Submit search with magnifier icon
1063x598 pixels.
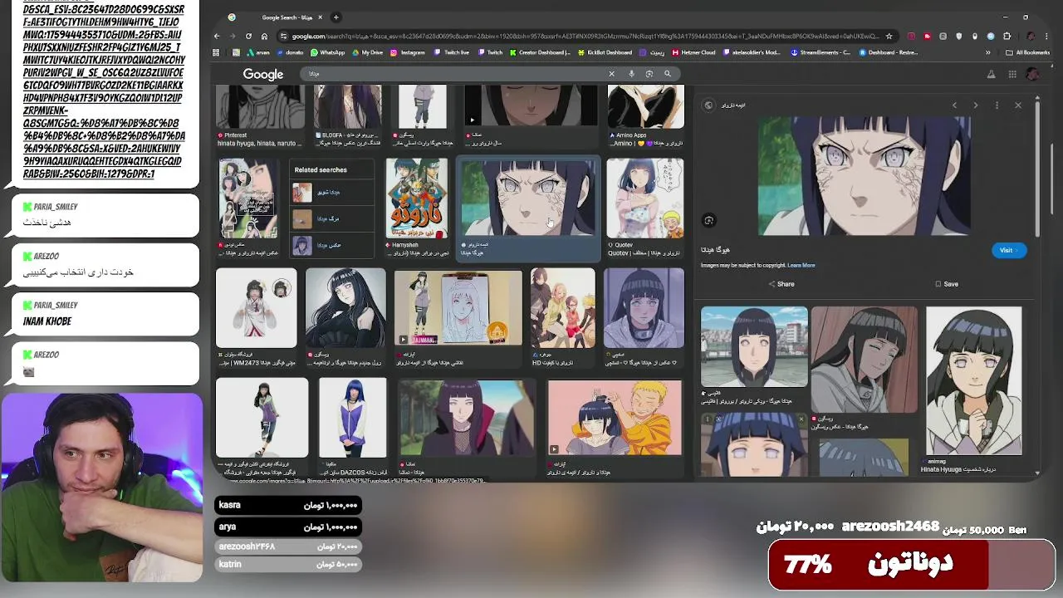pyautogui.click(x=667, y=74)
